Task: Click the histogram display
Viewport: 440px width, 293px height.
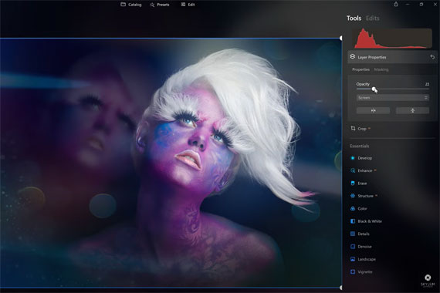Action: coord(392,39)
